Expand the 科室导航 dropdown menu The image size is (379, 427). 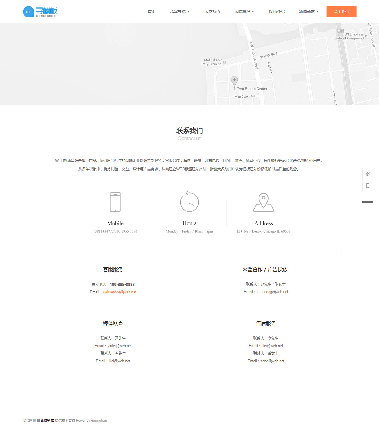click(180, 12)
